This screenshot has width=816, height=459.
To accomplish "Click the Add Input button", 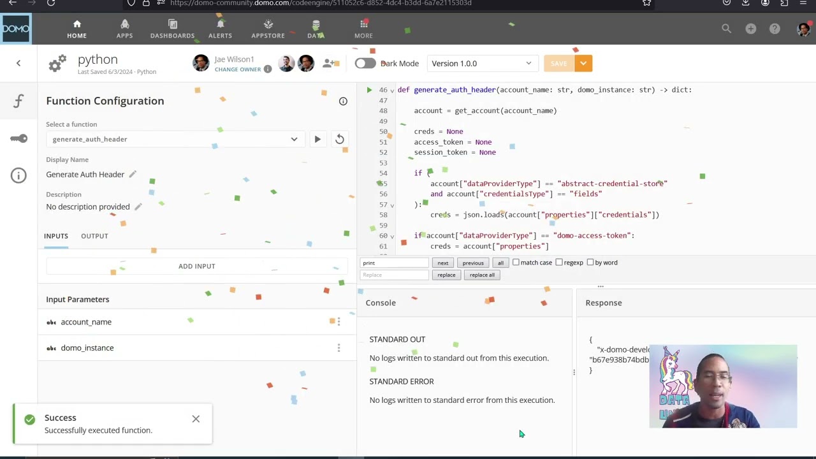I will [x=197, y=266].
